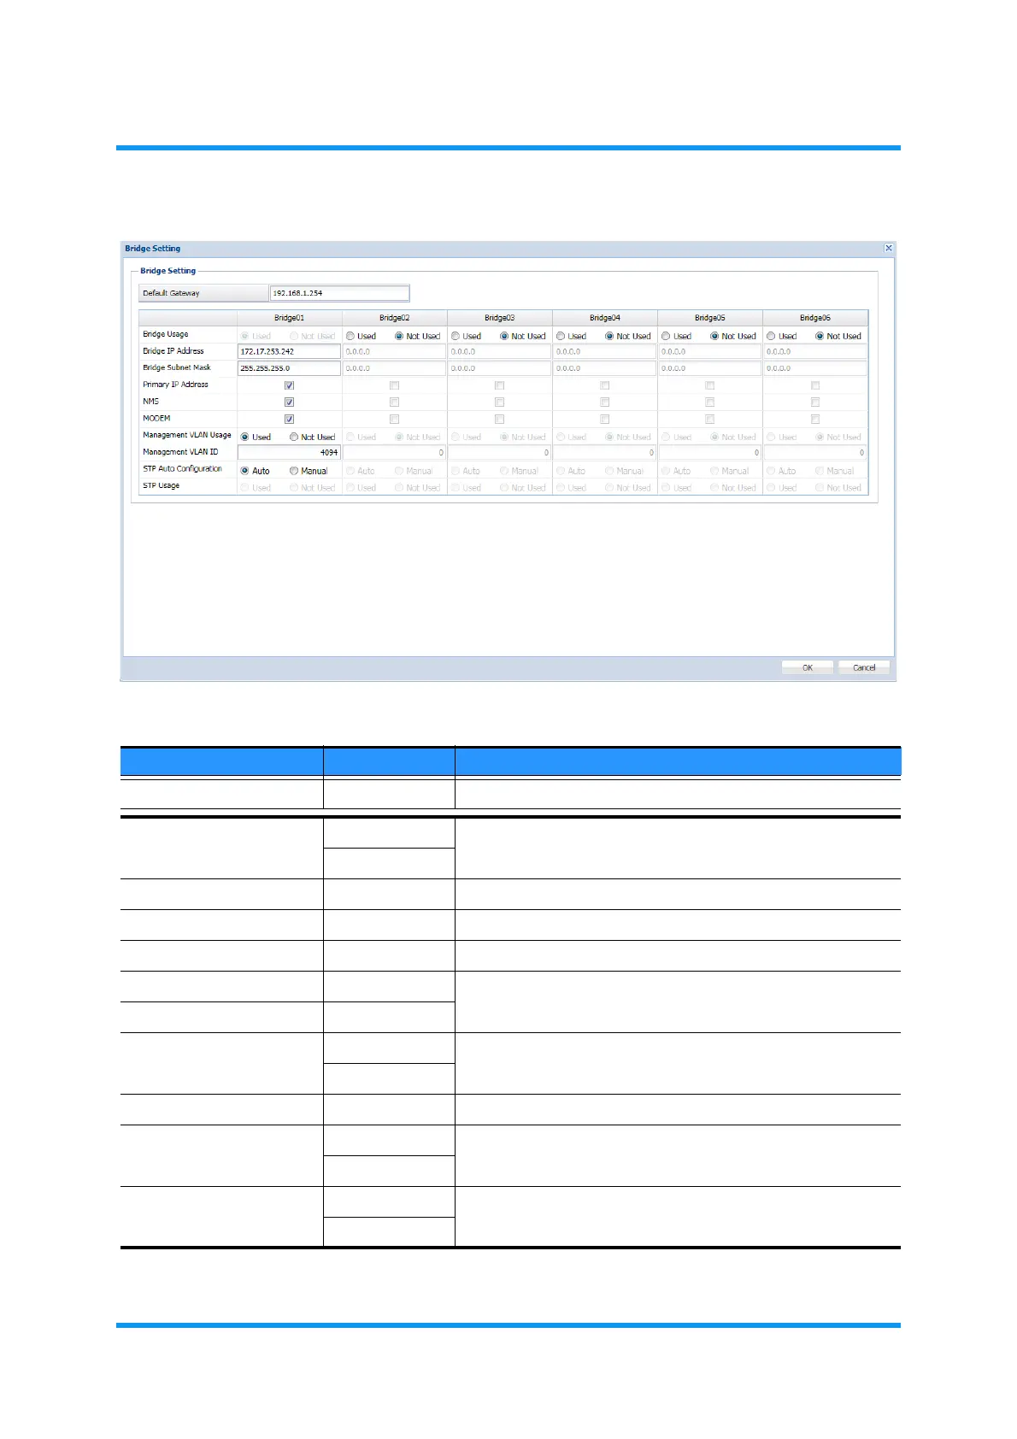Screen dimensions: 1017x1439
Task: Select Manual for Bridge01 STP Auto Configuration
Action: click(294, 471)
